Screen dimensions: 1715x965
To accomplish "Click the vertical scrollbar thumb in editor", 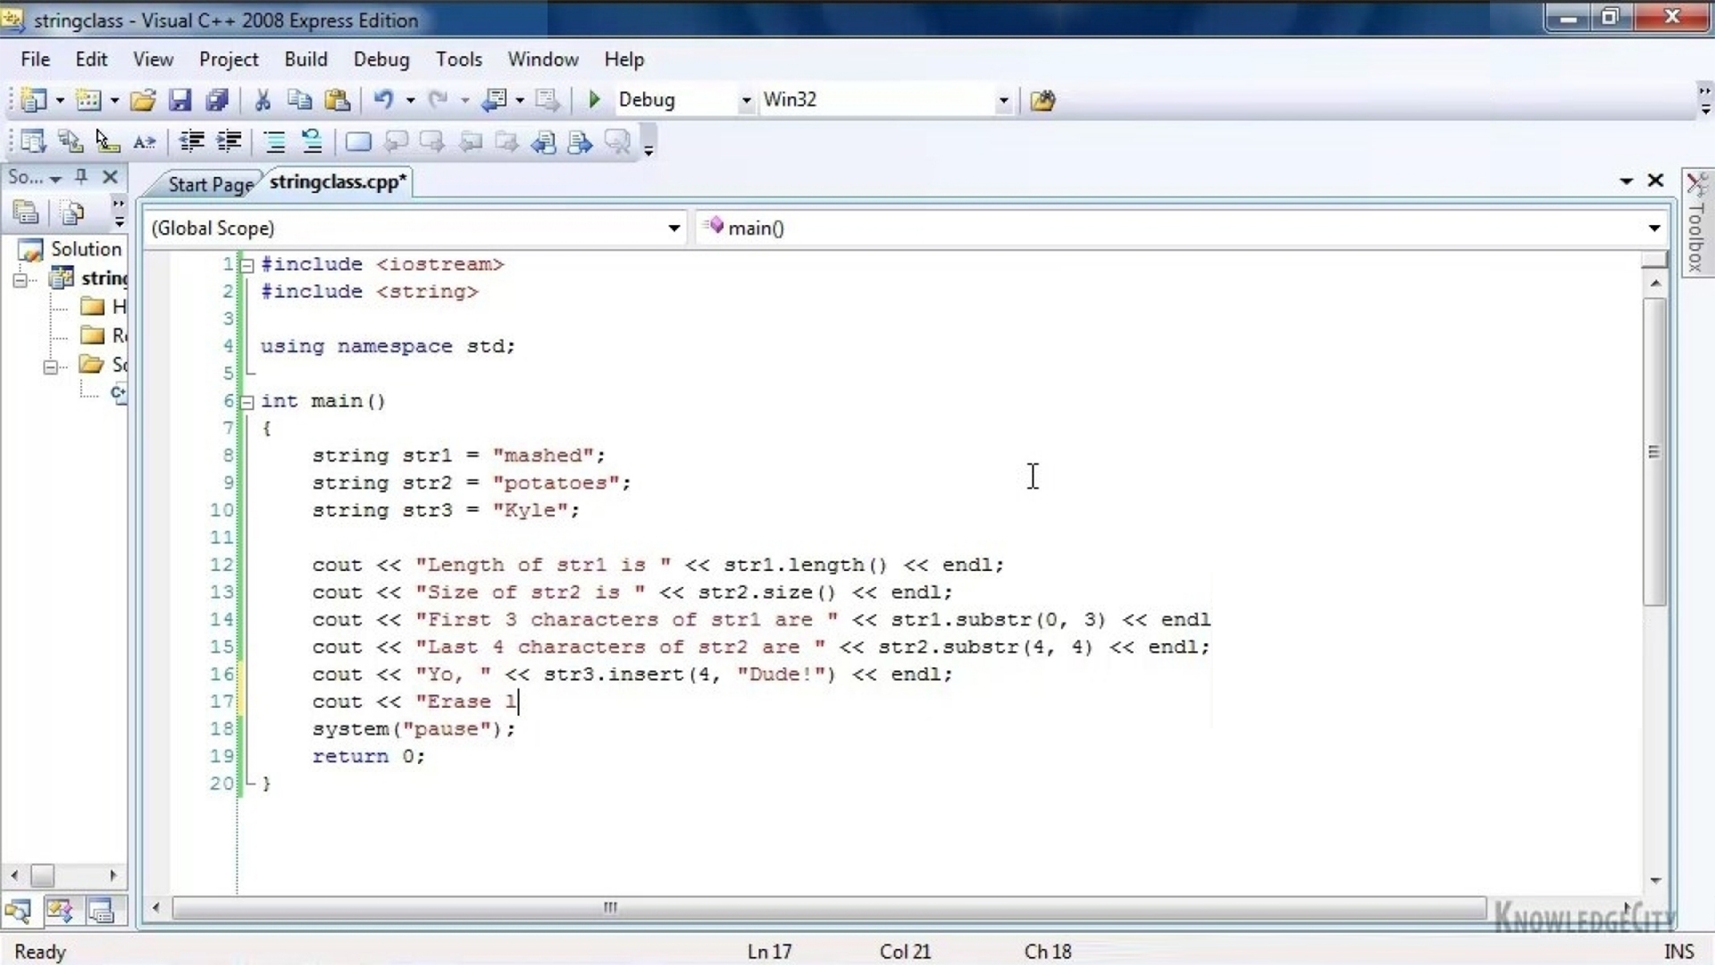I will point(1654,452).
